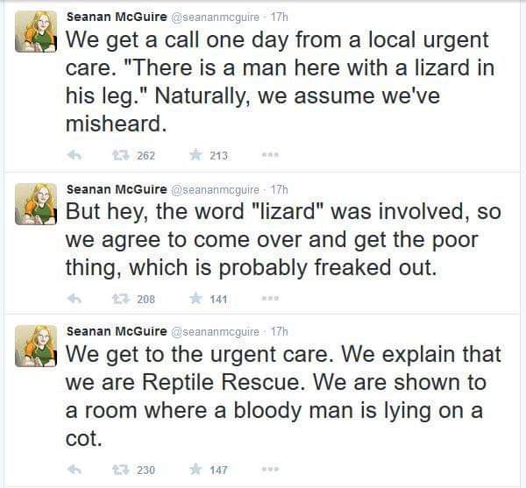Open the 17h timestamp on third tweet
This screenshot has width=526, height=488.
pyautogui.click(x=280, y=331)
